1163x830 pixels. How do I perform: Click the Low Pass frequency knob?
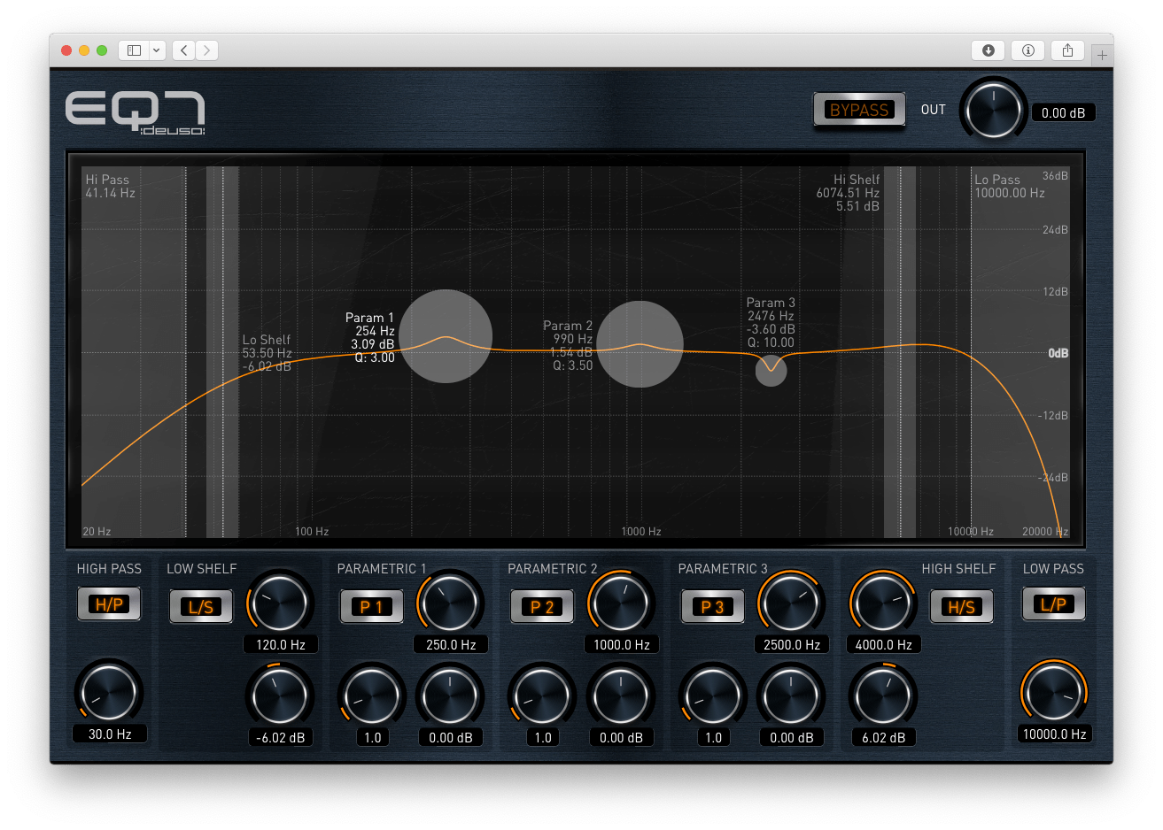pos(1054,691)
